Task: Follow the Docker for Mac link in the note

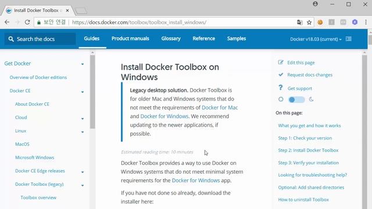Action: click(220, 107)
